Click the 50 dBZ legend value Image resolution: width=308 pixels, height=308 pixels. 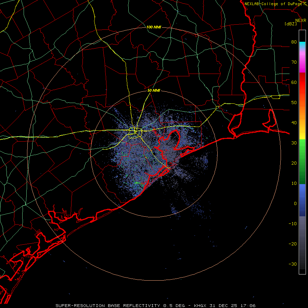[294, 103]
